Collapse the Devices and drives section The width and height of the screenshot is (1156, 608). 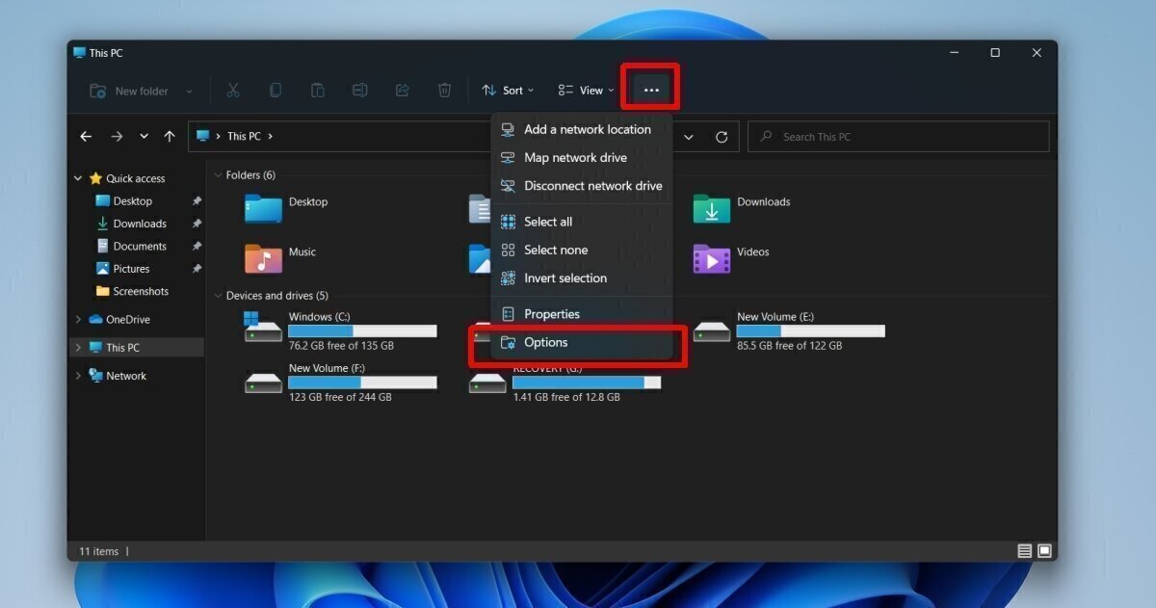click(x=218, y=295)
